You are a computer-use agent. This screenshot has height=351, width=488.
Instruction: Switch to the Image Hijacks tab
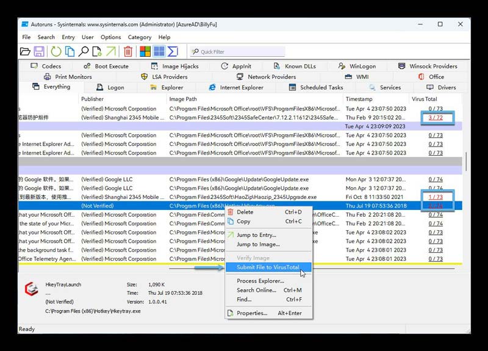[x=175, y=66]
